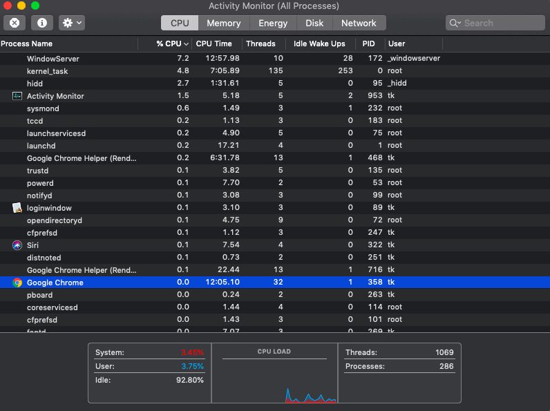Image resolution: width=550 pixels, height=411 pixels.
Task: Click the Siri process icon
Action: (x=17, y=245)
